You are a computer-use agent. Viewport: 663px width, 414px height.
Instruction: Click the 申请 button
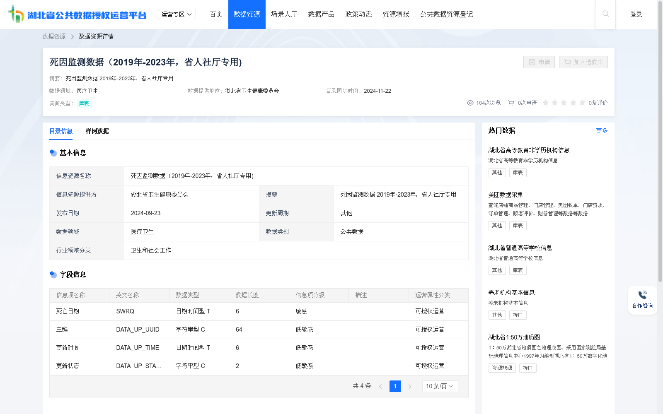pos(539,62)
